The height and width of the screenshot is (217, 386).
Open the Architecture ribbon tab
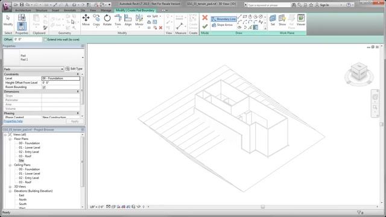(x=23, y=10)
